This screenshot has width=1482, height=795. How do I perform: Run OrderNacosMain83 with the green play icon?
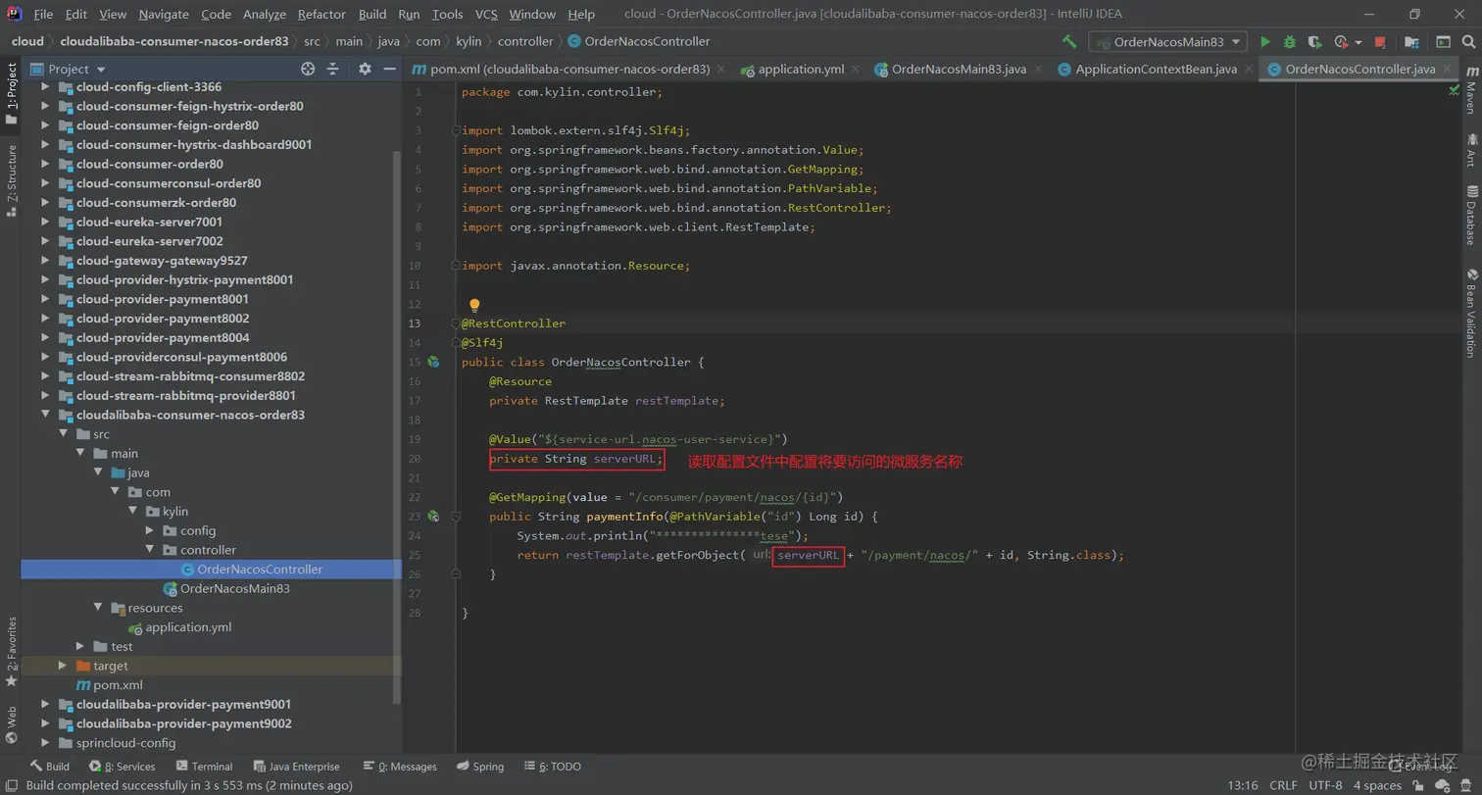point(1265,42)
